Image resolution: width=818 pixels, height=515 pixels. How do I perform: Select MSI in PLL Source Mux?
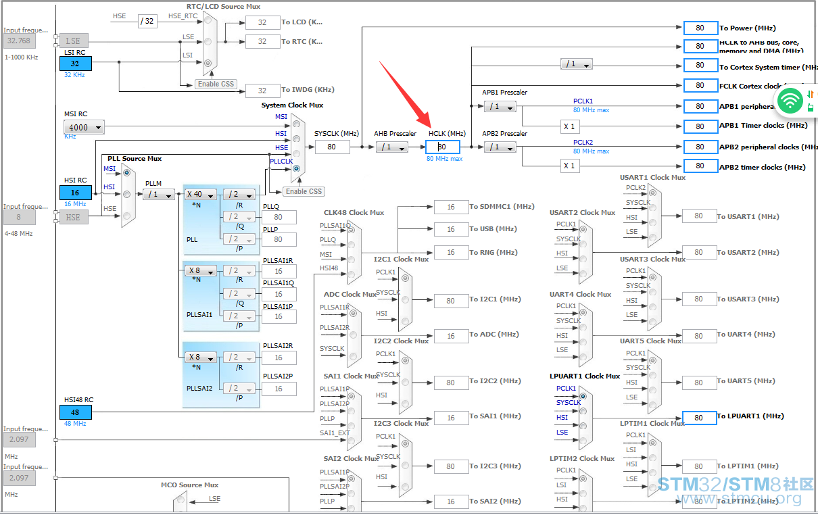(x=126, y=173)
